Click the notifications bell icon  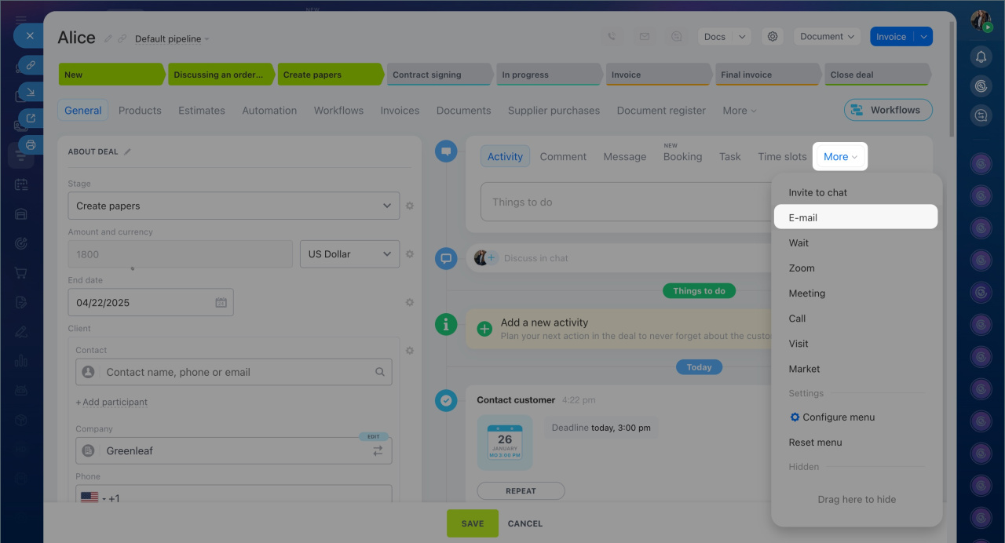coord(981,56)
